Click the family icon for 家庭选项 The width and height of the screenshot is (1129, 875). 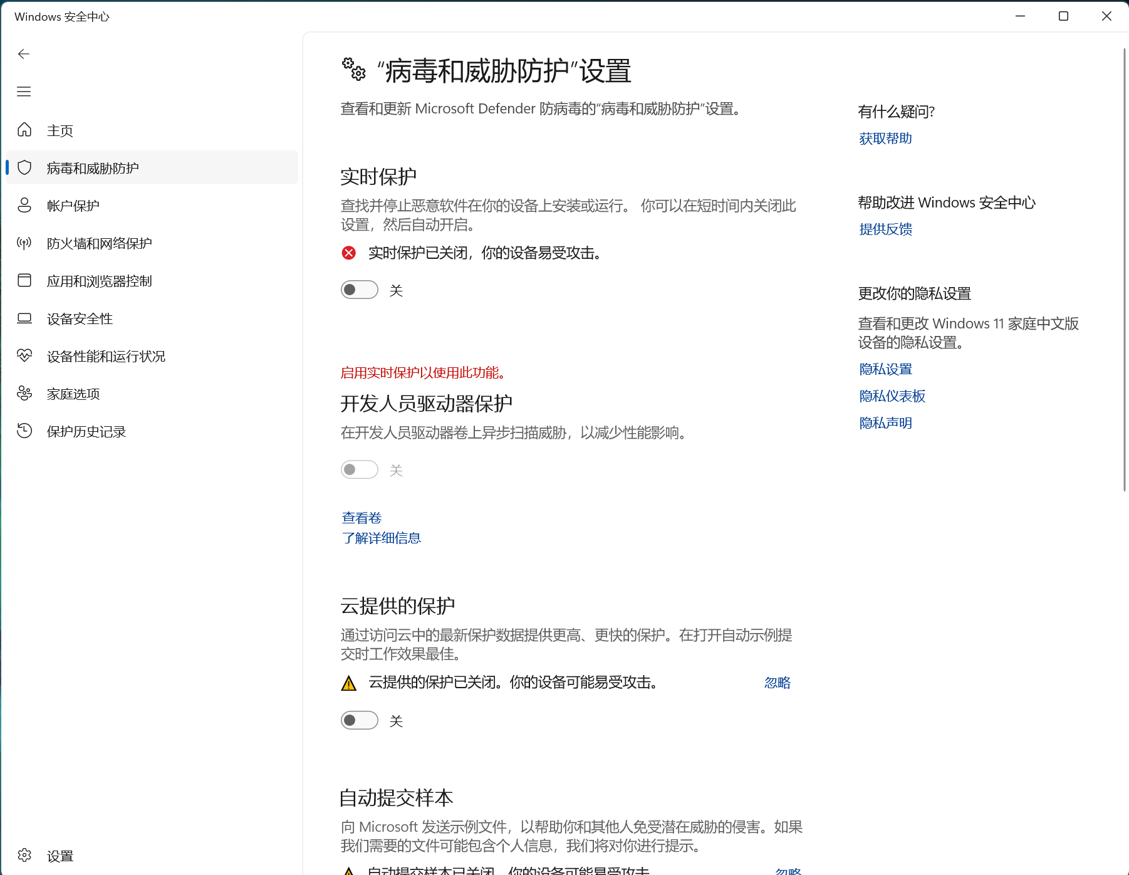coord(24,393)
